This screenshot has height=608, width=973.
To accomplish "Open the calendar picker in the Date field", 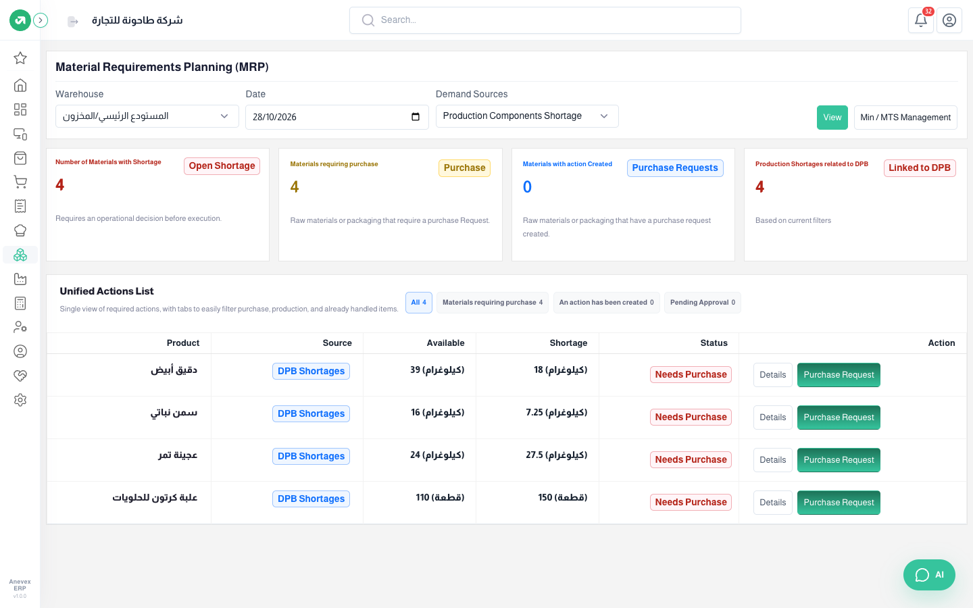I will (x=416, y=117).
